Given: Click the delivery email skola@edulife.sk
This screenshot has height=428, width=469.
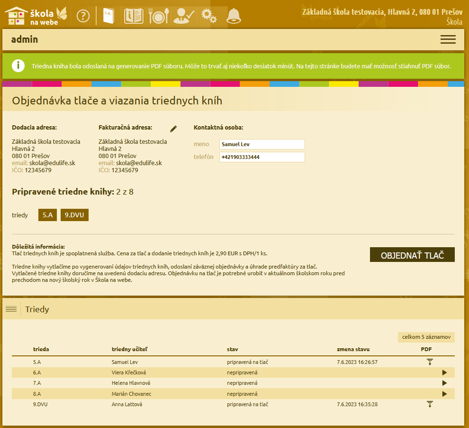Looking at the screenshot, I should [x=52, y=163].
